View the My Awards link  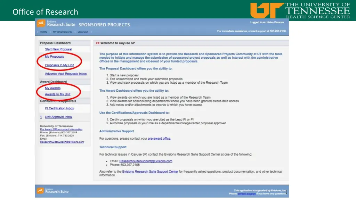[x=53, y=88]
